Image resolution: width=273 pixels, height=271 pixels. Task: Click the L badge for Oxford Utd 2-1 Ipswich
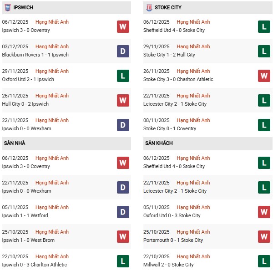(x=123, y=76)
